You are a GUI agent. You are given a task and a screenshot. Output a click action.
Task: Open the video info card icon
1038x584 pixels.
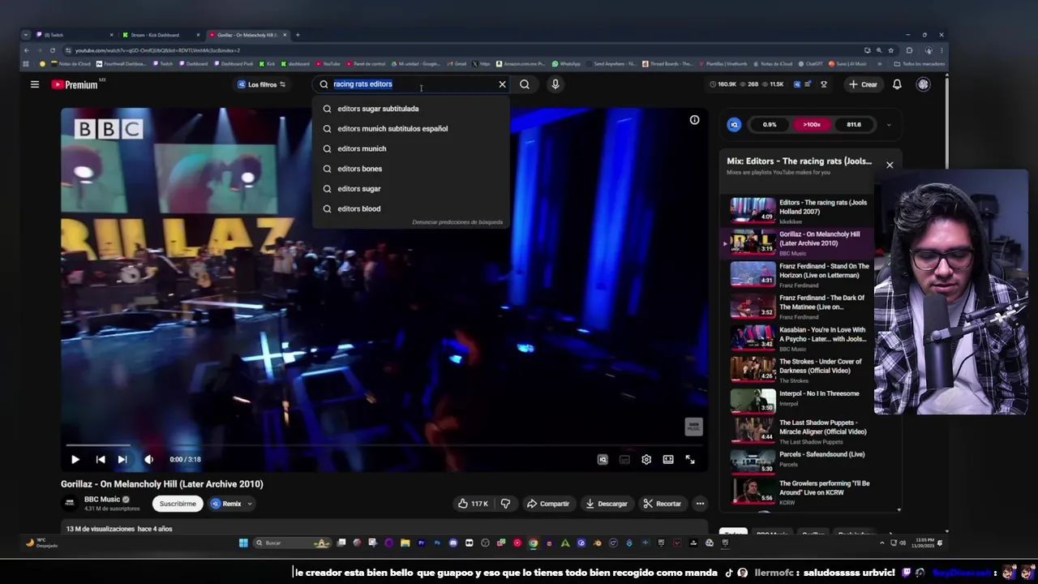[694, 120]
